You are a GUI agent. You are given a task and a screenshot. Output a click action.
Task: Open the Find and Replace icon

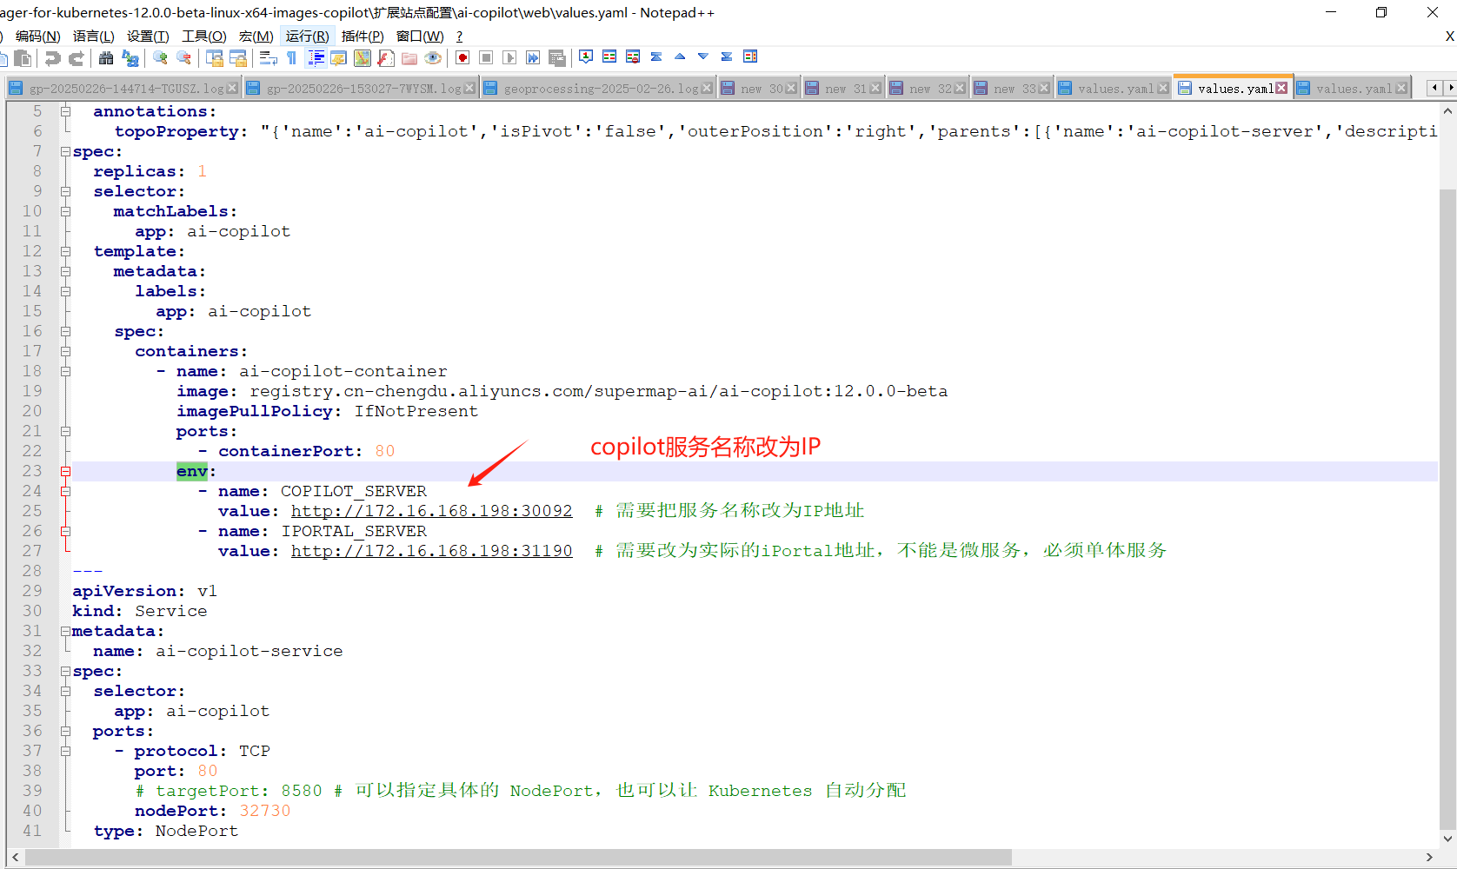[130, 58]
